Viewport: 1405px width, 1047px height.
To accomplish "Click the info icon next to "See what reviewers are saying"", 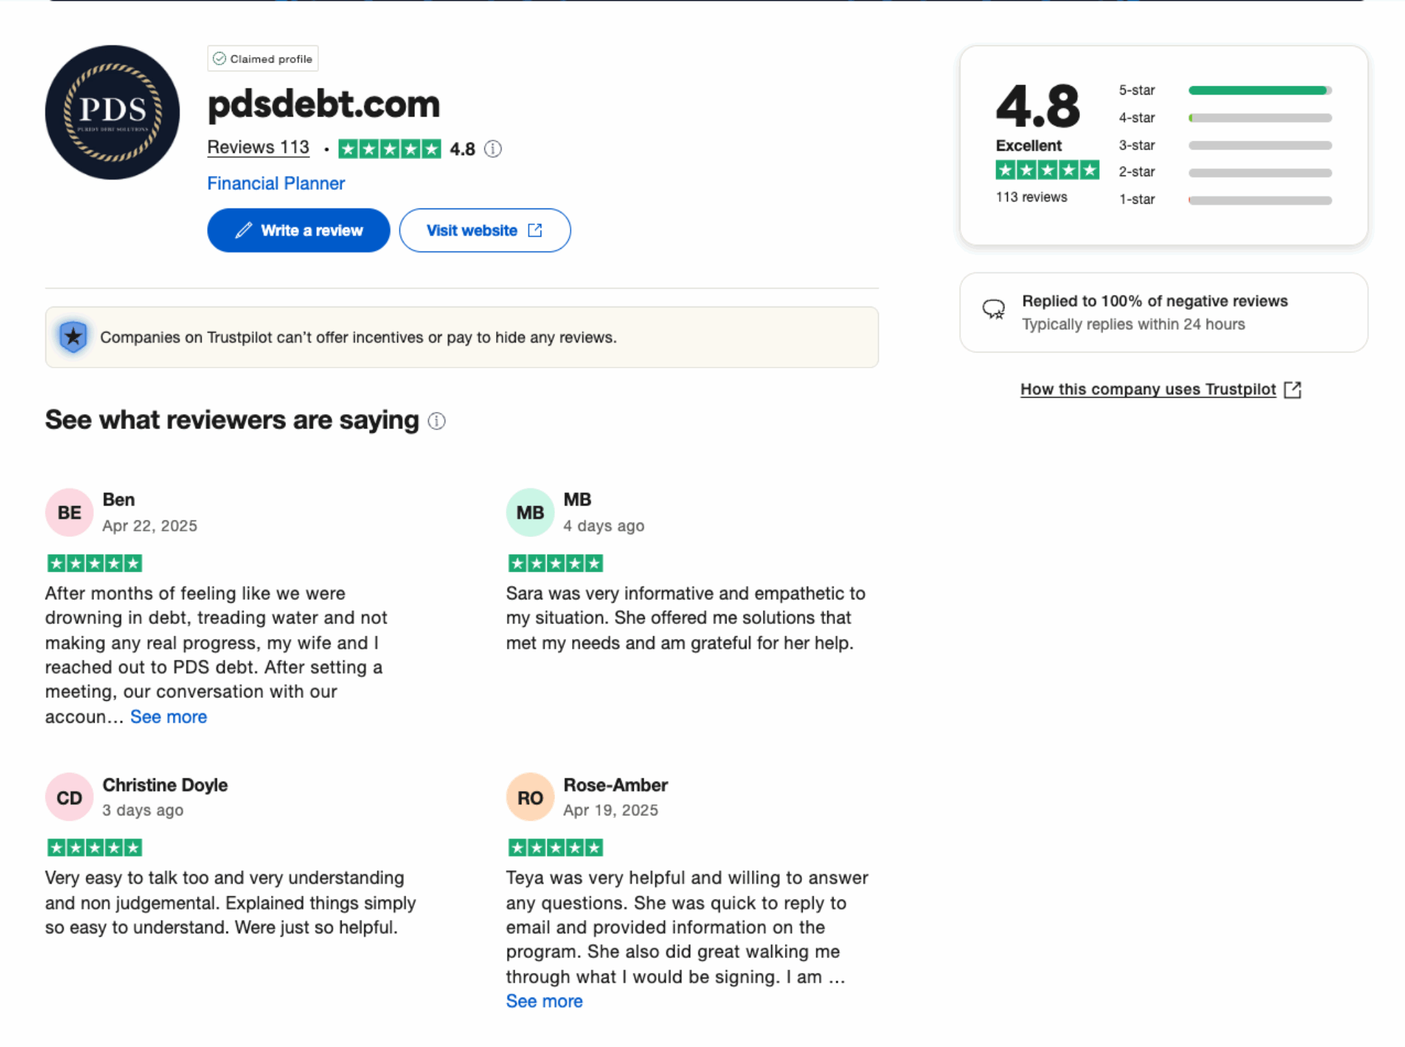I will pyautogui.click(x=436, y=420).
